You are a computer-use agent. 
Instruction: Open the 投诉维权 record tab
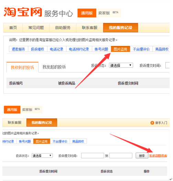37,49
